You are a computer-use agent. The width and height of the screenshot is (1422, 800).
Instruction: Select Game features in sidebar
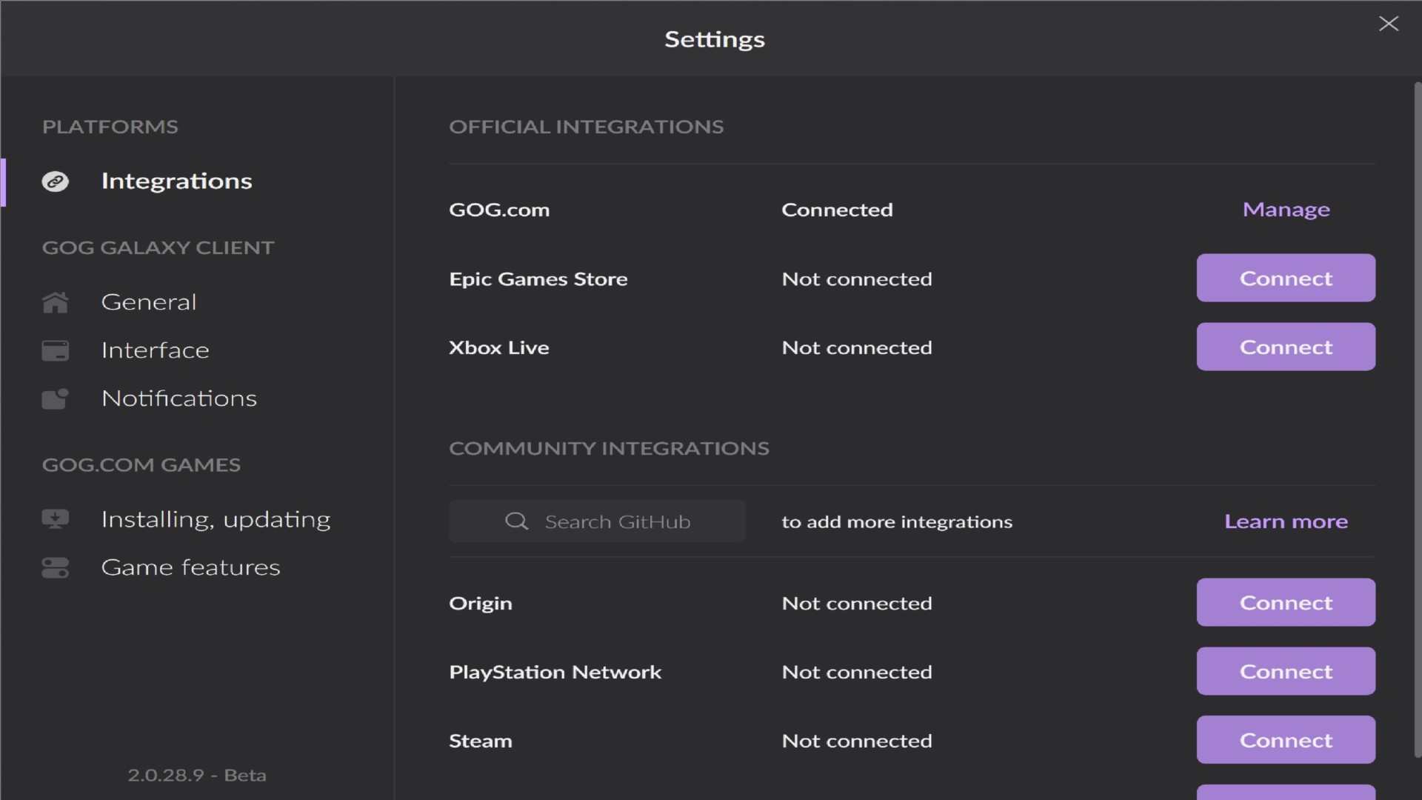(x=190, y=567)
